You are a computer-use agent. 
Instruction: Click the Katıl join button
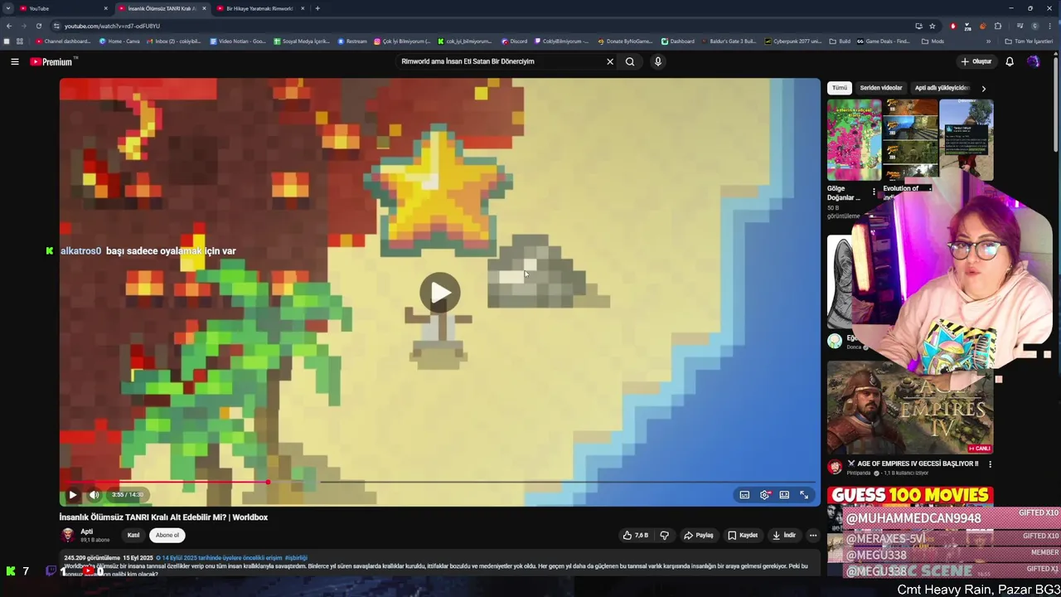click(x=133, y=536)
